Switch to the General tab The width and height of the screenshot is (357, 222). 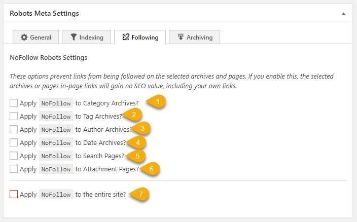[x=35, y=38]
